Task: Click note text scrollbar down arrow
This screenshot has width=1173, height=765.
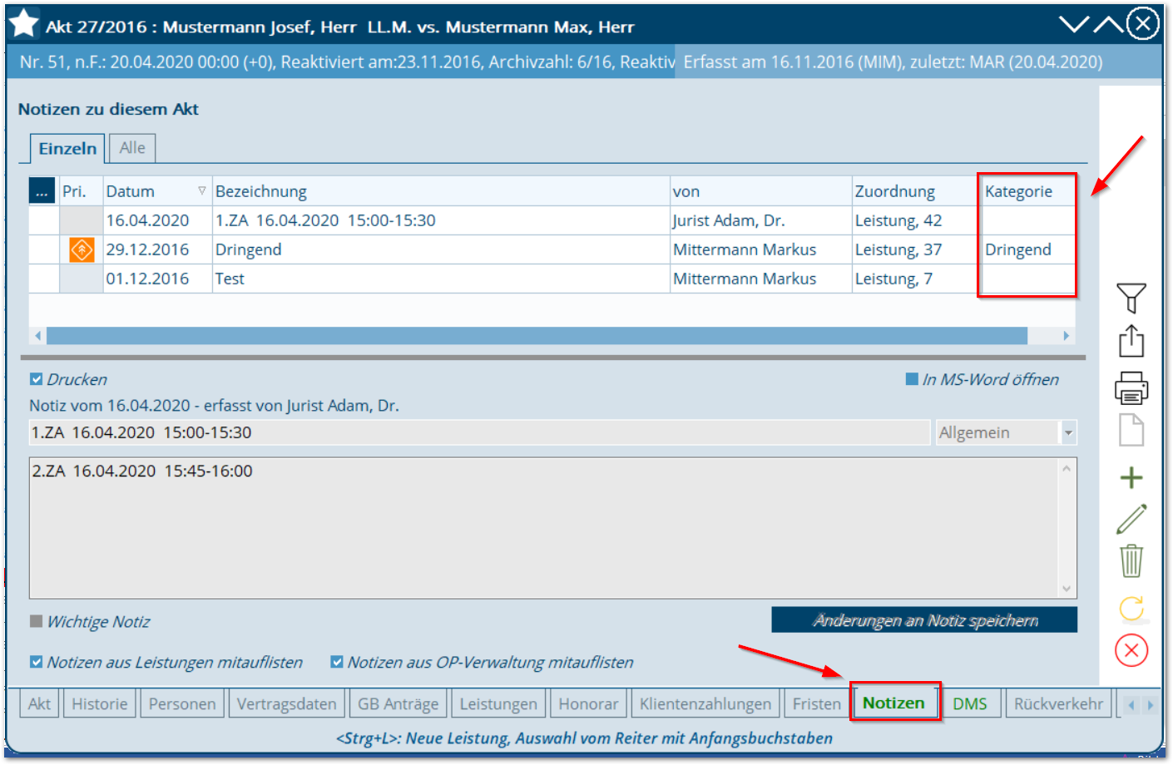Action: coord(1067,589)
